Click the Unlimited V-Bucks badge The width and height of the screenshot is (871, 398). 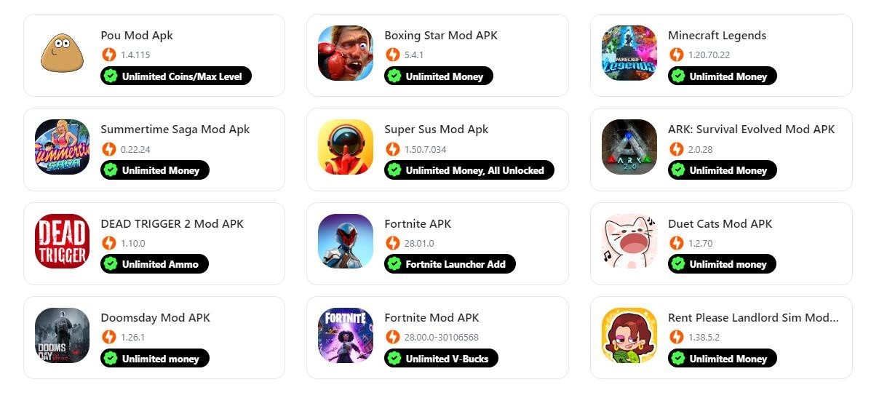(441, 359)
